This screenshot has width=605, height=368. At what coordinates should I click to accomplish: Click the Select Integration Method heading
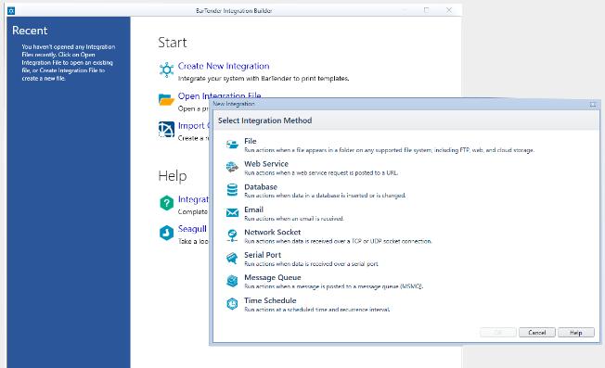pos(264,121)
